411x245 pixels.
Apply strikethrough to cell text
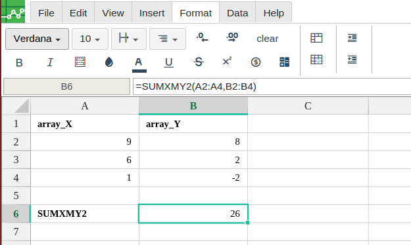[x=199, y=62]
